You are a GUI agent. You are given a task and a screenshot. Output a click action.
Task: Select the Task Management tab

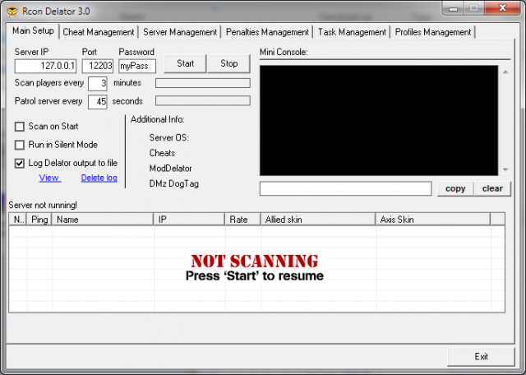click(x=352, y=32)
